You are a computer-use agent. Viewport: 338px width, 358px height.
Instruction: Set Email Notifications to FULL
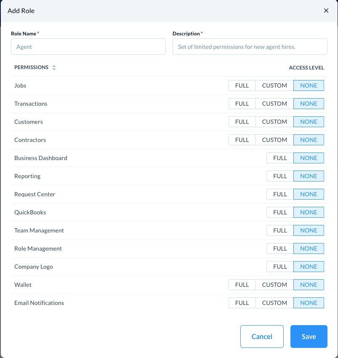point(242,303)
